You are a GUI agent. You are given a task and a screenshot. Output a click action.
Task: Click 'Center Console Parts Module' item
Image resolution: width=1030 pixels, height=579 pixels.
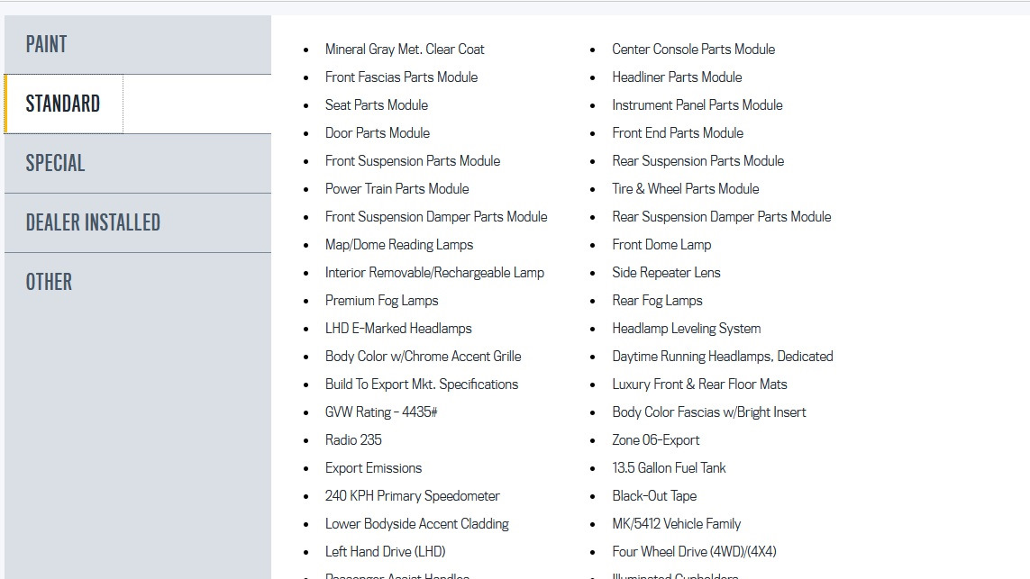pyautogui.click(x=694, y=50)
